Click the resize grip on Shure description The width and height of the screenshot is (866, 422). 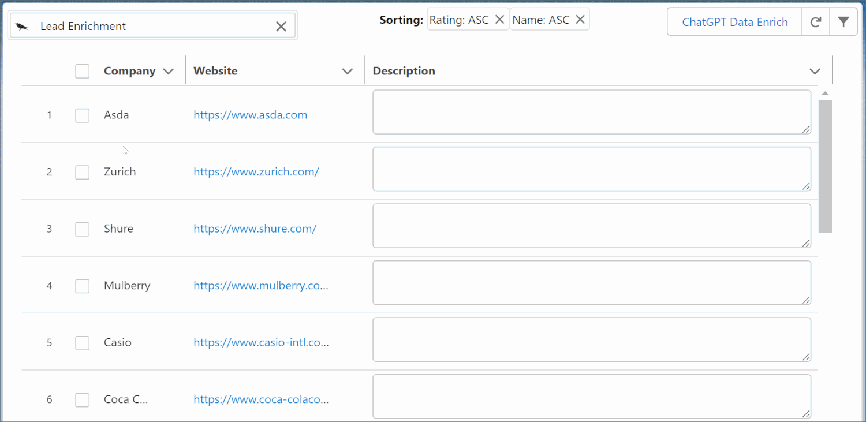807,243
